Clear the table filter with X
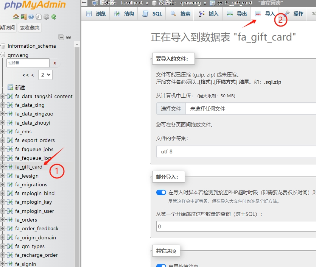 54,63
